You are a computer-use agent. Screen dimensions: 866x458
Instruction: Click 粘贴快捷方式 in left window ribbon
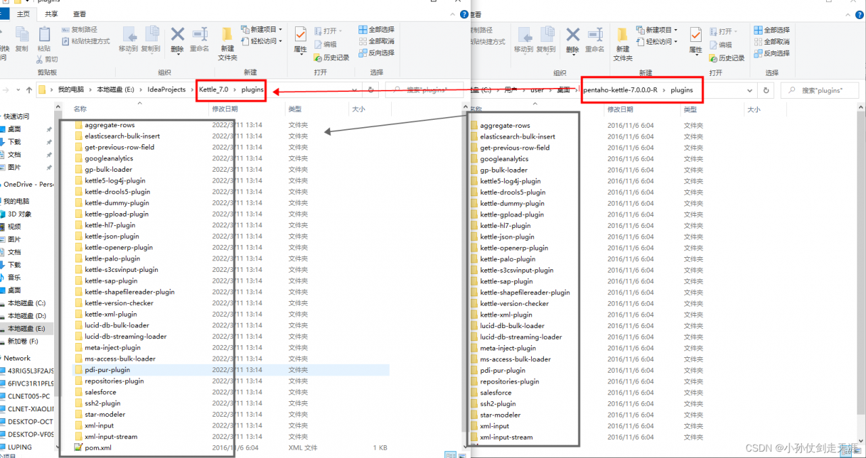coord(85,41)
